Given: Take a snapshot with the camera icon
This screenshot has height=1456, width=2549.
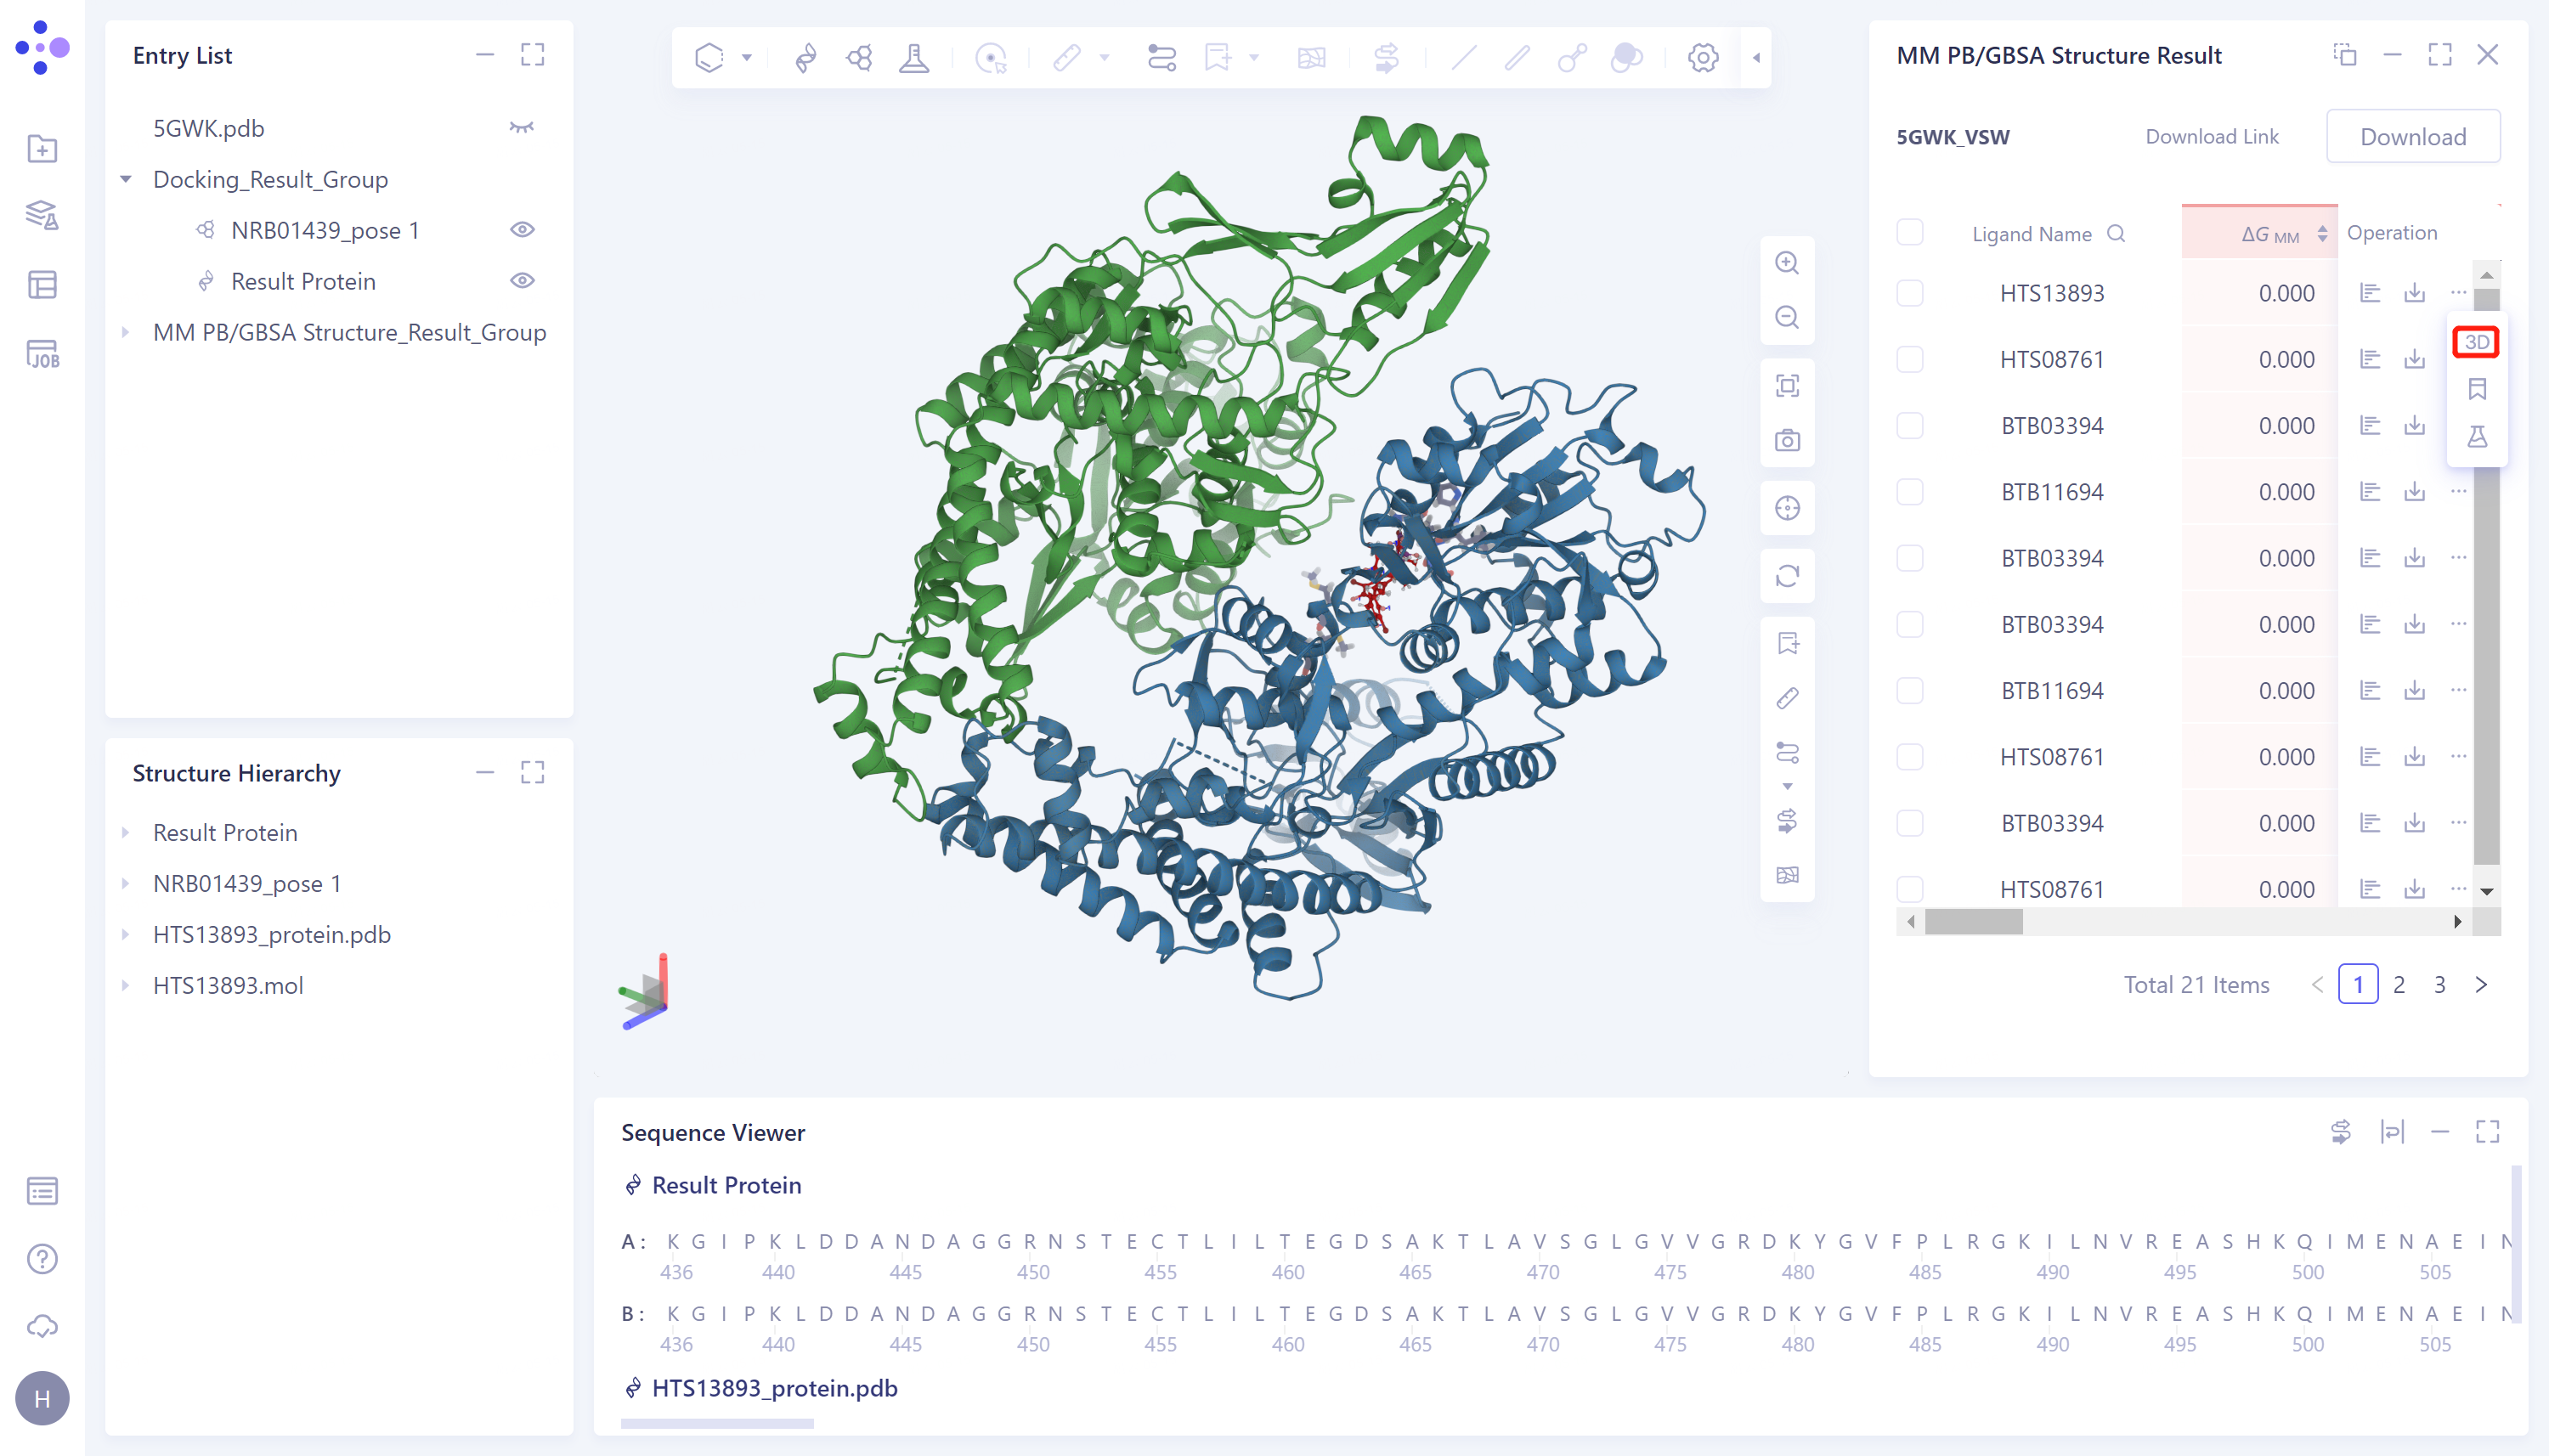Looking at the screenshot, I should [x=1787, y=440].
